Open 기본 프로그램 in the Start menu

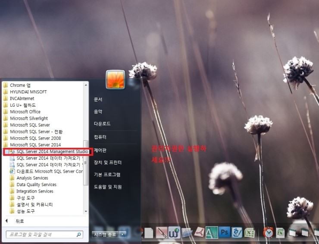click(107, 174)
